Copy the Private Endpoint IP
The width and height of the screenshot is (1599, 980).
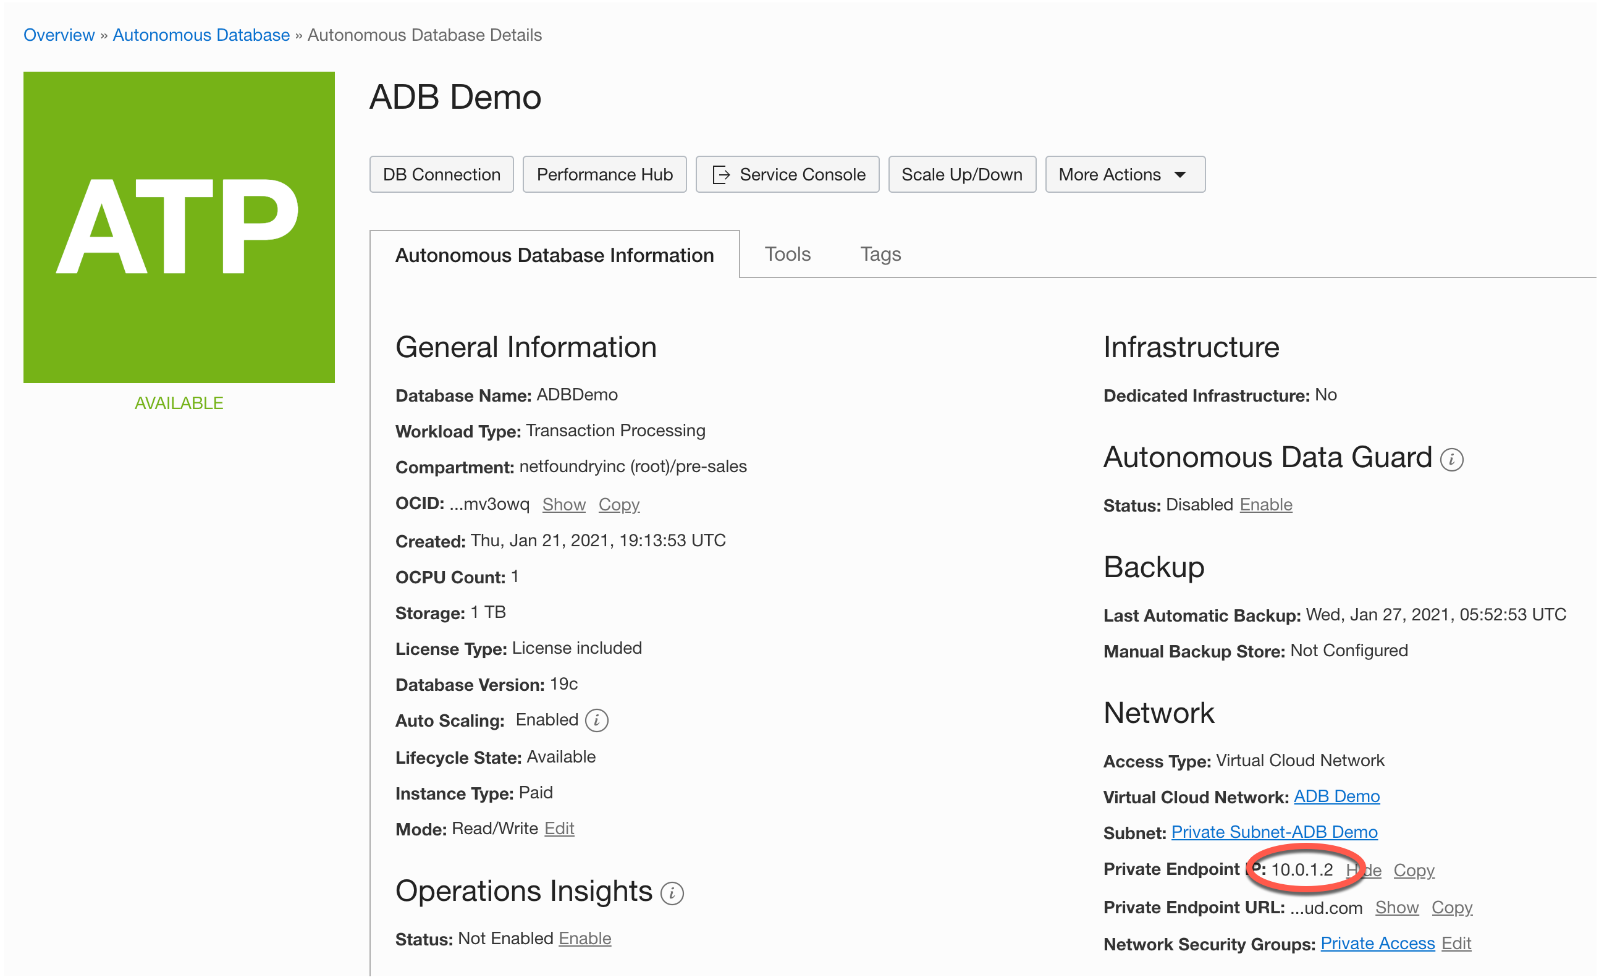tap(1415, 871)
